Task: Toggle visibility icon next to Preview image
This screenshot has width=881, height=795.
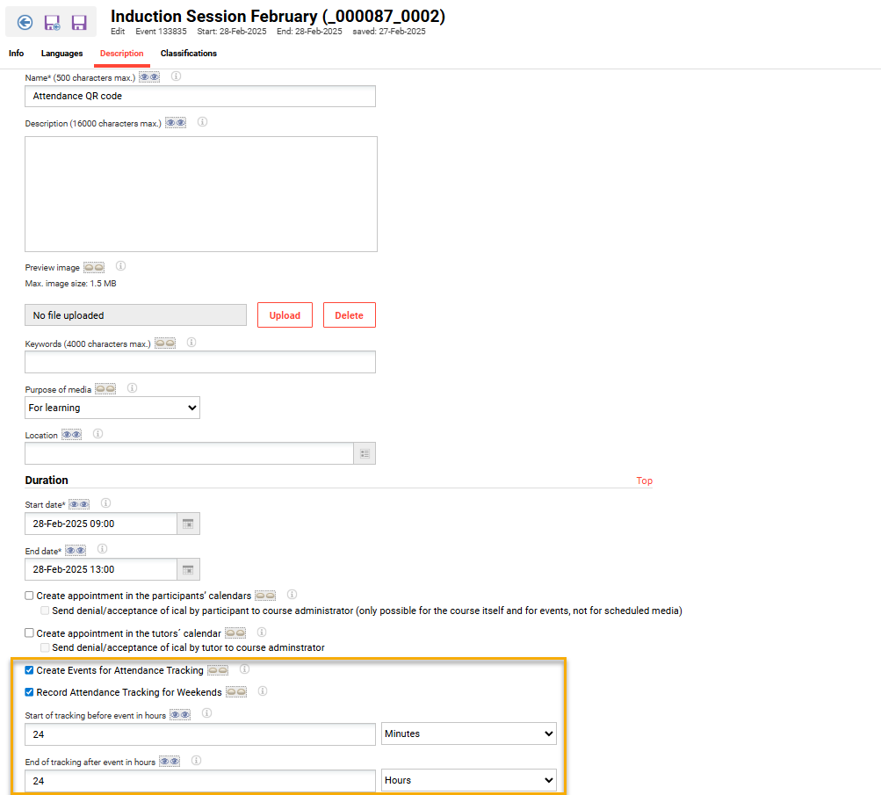Action: coord(94,267)
